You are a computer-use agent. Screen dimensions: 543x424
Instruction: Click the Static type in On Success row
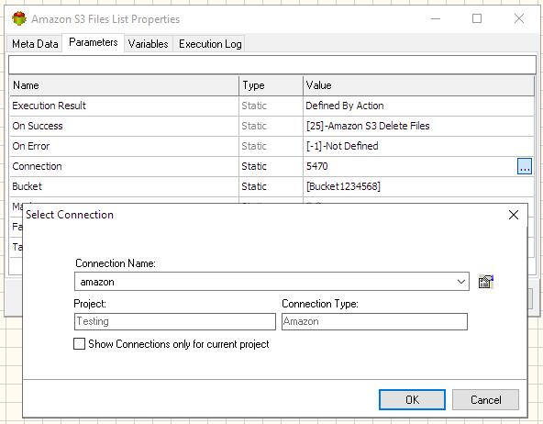tap(254, 126)
